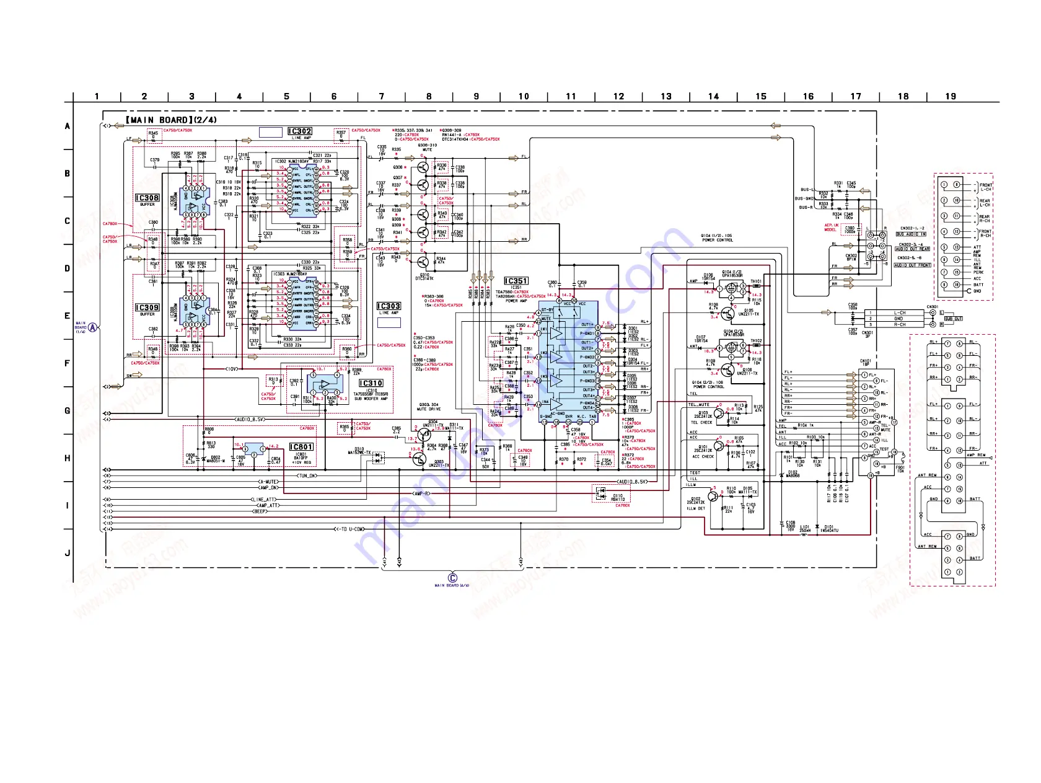
Task: Select the boxed IC801 regulator label
Action: pos(301,447)
